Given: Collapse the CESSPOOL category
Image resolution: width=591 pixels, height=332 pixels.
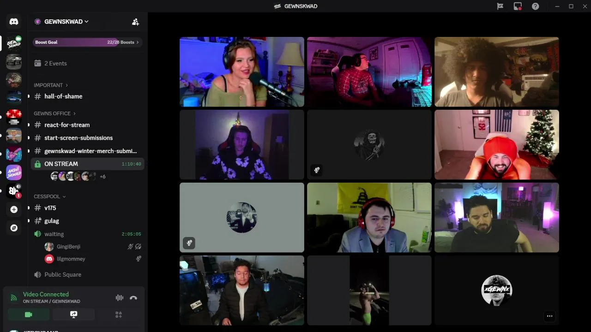Looking at the screenshot, I should (49, 196).
